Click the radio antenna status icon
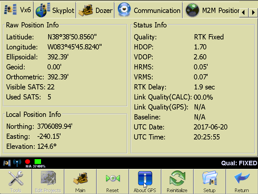Viewport: 258px width, 194px height. [x=17, y=163]
